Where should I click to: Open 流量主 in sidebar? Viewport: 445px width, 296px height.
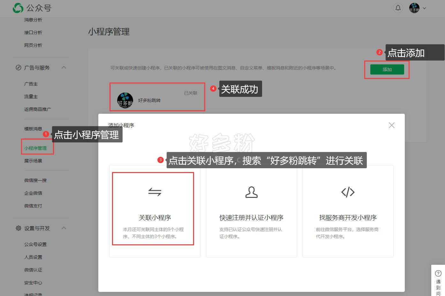[x=31, y=97]
